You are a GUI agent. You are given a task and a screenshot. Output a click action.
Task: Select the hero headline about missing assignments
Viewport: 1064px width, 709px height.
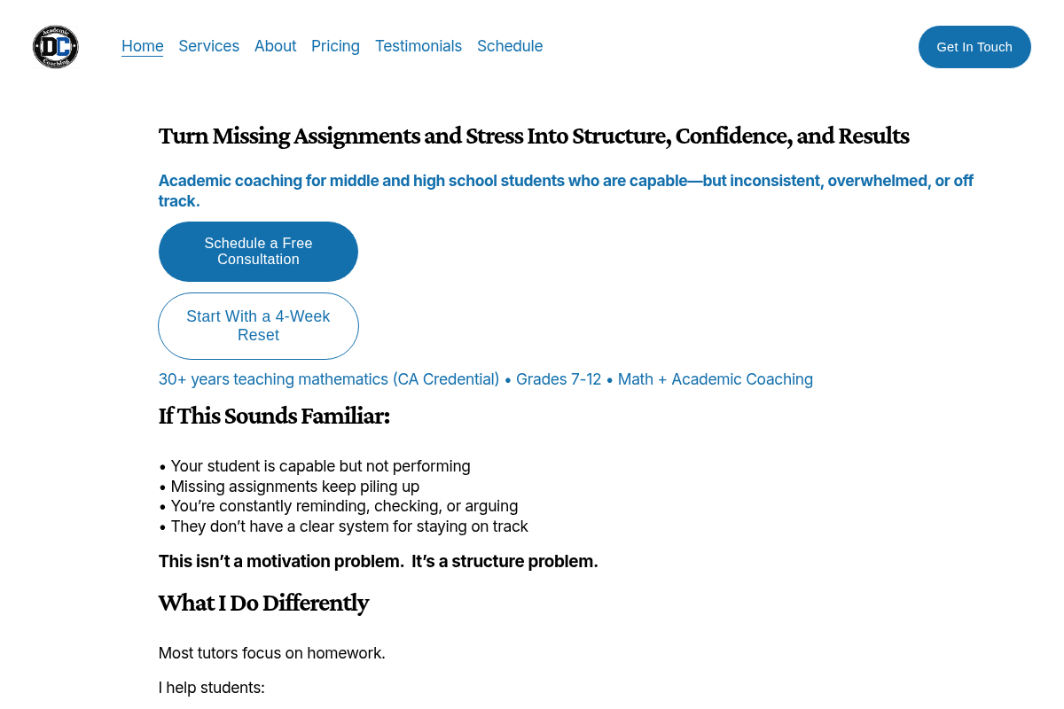point(534,136)
